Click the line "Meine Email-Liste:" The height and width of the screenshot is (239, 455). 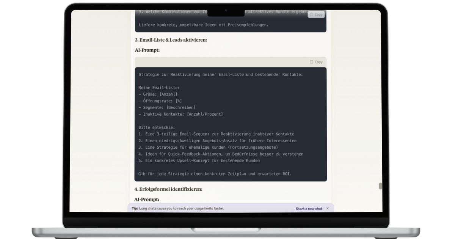point(159,88)
